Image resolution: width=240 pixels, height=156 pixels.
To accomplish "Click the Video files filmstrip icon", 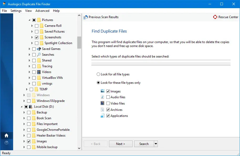I will tap(103, 103).
